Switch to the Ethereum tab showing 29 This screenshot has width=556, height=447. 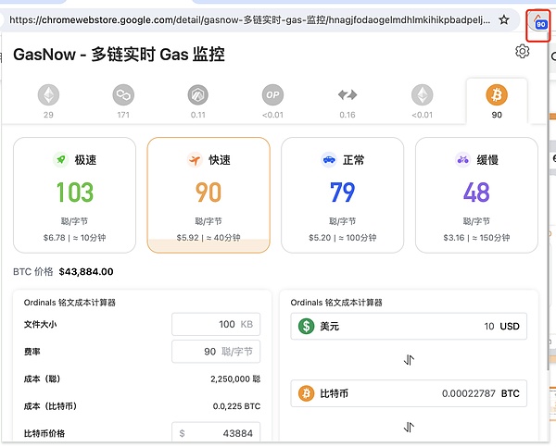(47, 101)
